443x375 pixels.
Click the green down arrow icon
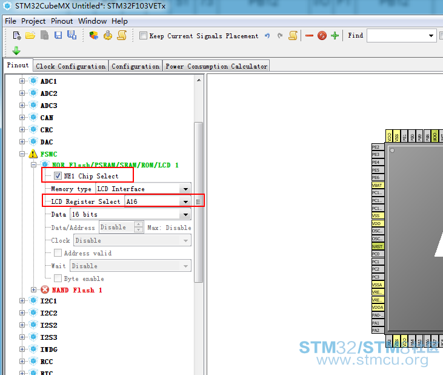pyautogui.click(x=16, y=50)
